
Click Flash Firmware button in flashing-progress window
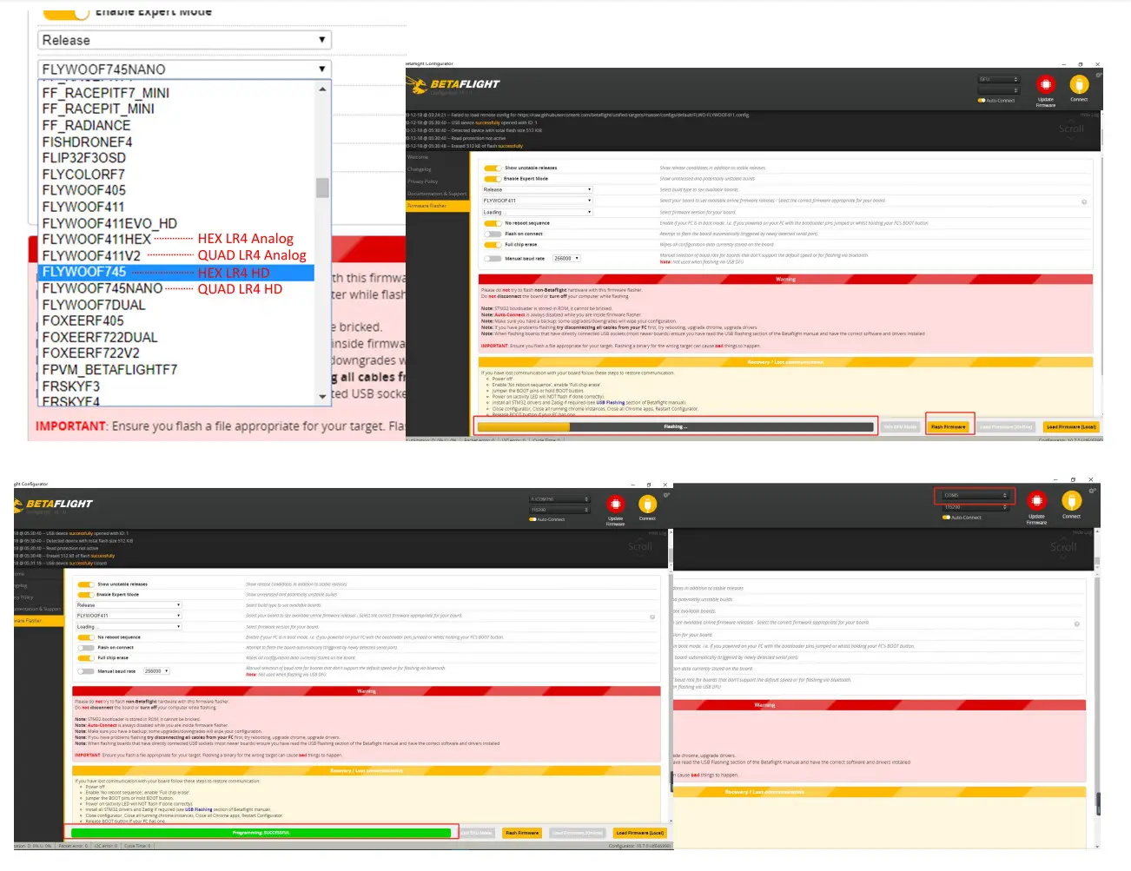click(949, 426)
